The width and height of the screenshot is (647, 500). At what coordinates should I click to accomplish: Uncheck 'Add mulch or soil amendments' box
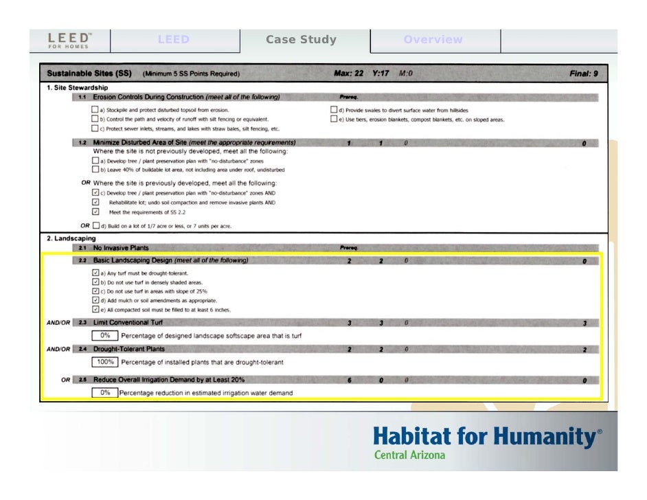coord(95,300)
